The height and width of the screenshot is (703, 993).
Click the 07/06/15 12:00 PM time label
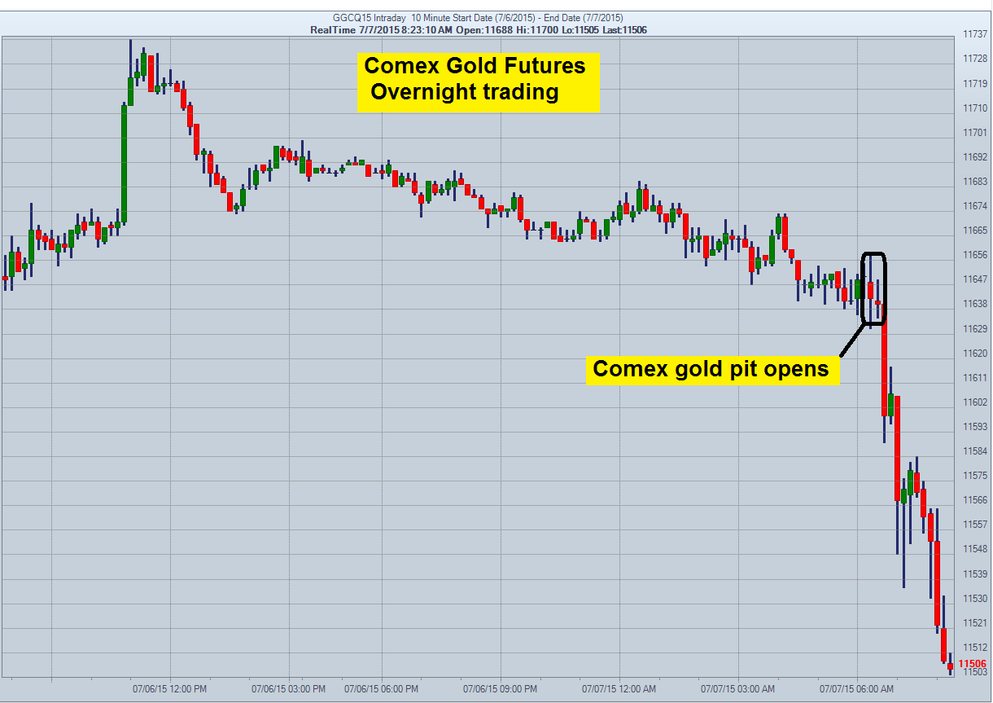tap(169, 688)
